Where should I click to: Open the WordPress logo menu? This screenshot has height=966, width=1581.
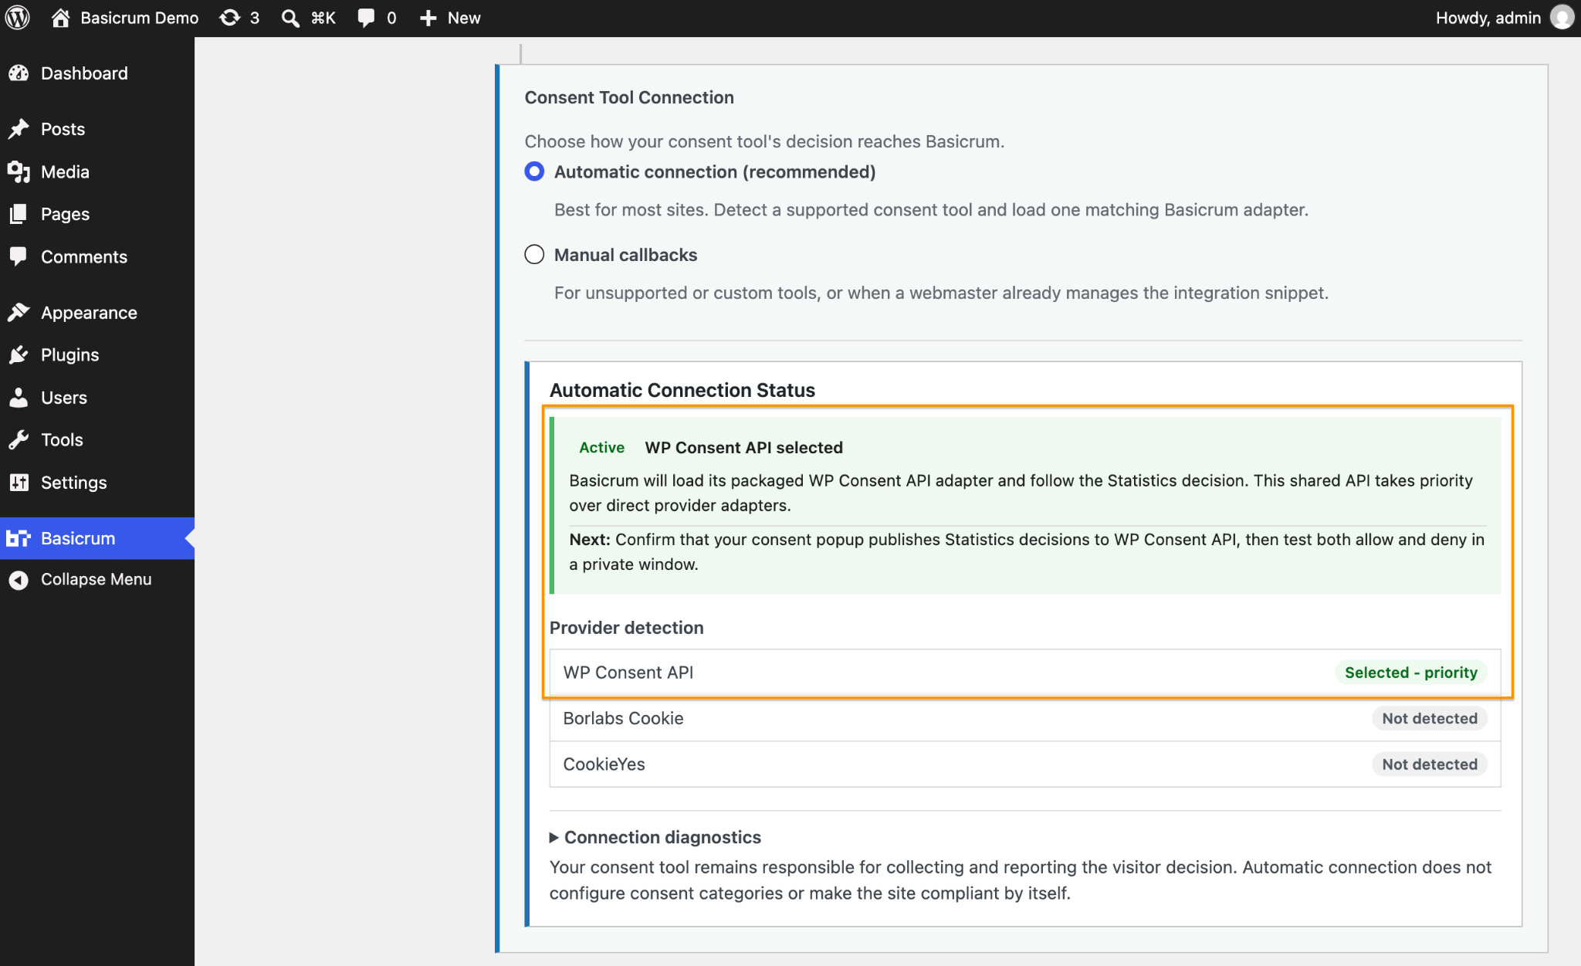(x=18, y=18)
